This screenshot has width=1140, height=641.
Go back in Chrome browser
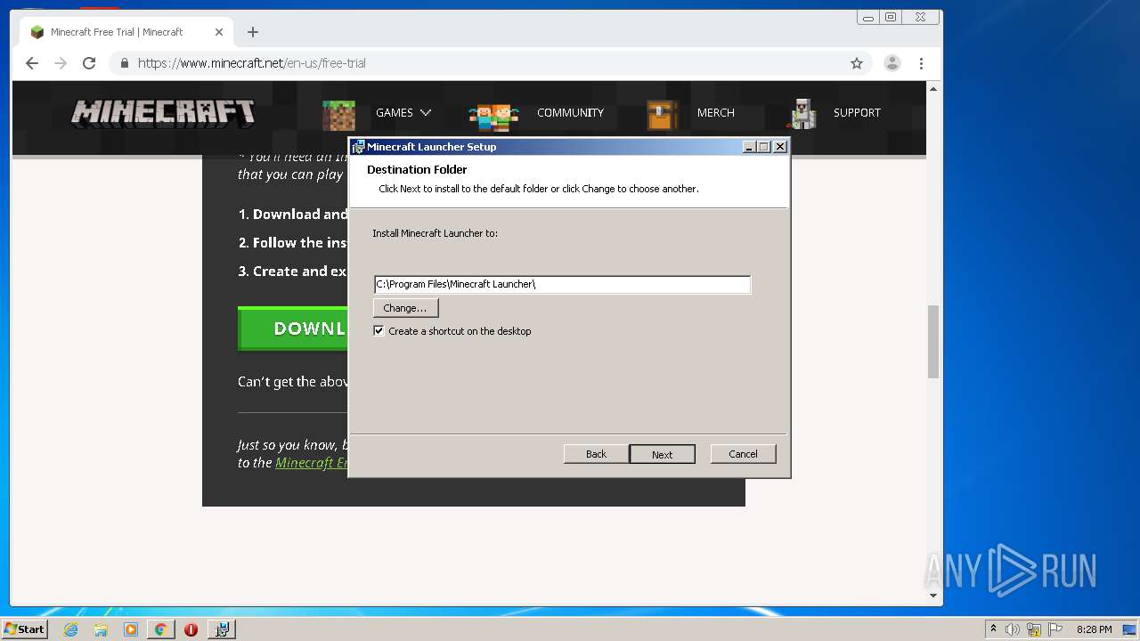(x=32, y=63)
